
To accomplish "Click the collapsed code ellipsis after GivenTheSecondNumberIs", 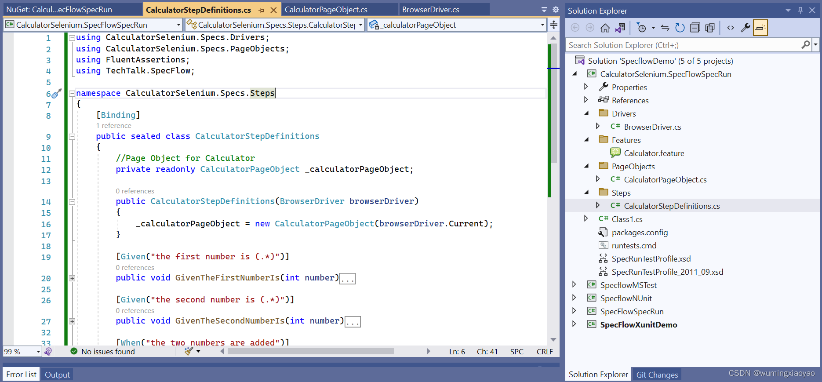I will [x=353, y=322].
